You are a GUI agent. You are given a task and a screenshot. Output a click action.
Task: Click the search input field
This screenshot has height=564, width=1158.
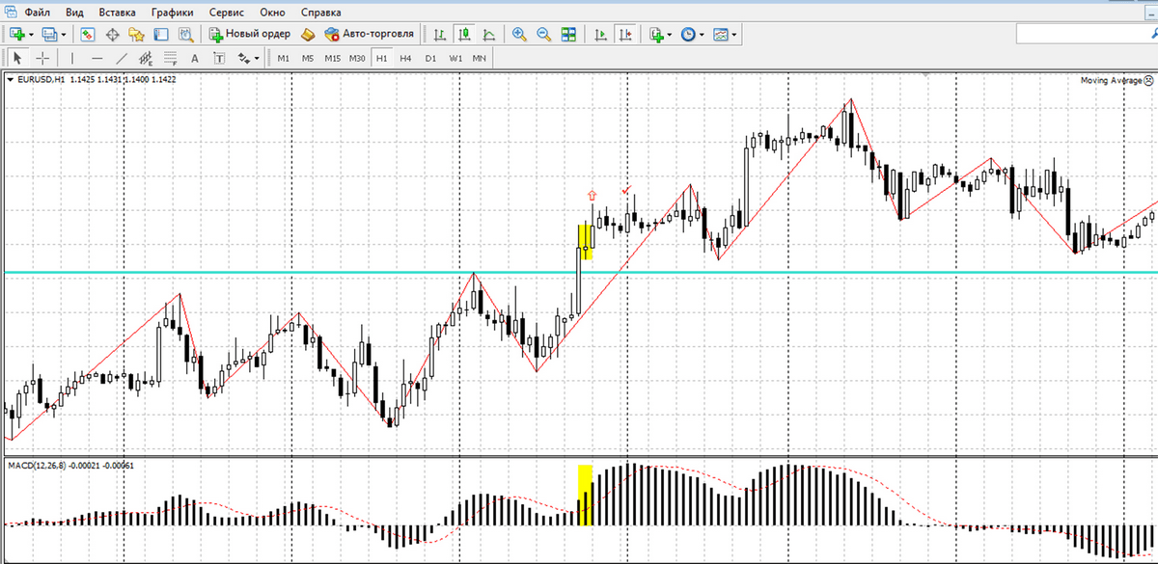[1087, 34]
